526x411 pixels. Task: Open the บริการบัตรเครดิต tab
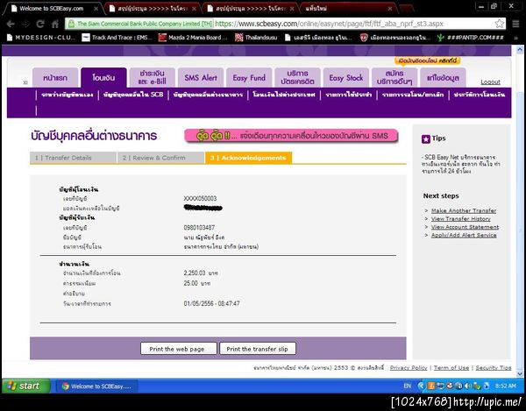(297, 77)
